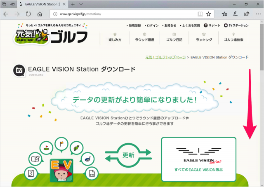Open the ラウンド履歴 navigation menu item
The width and height of the screenshot is (264, 187).
pos(144,37)
